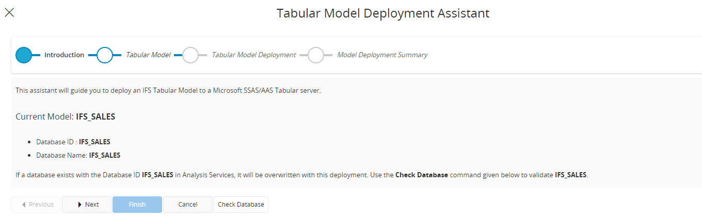This screenshot has width=702, height=218.
Task: Click the Current Model IFS_SALES heading
Action: coord(66,117)
